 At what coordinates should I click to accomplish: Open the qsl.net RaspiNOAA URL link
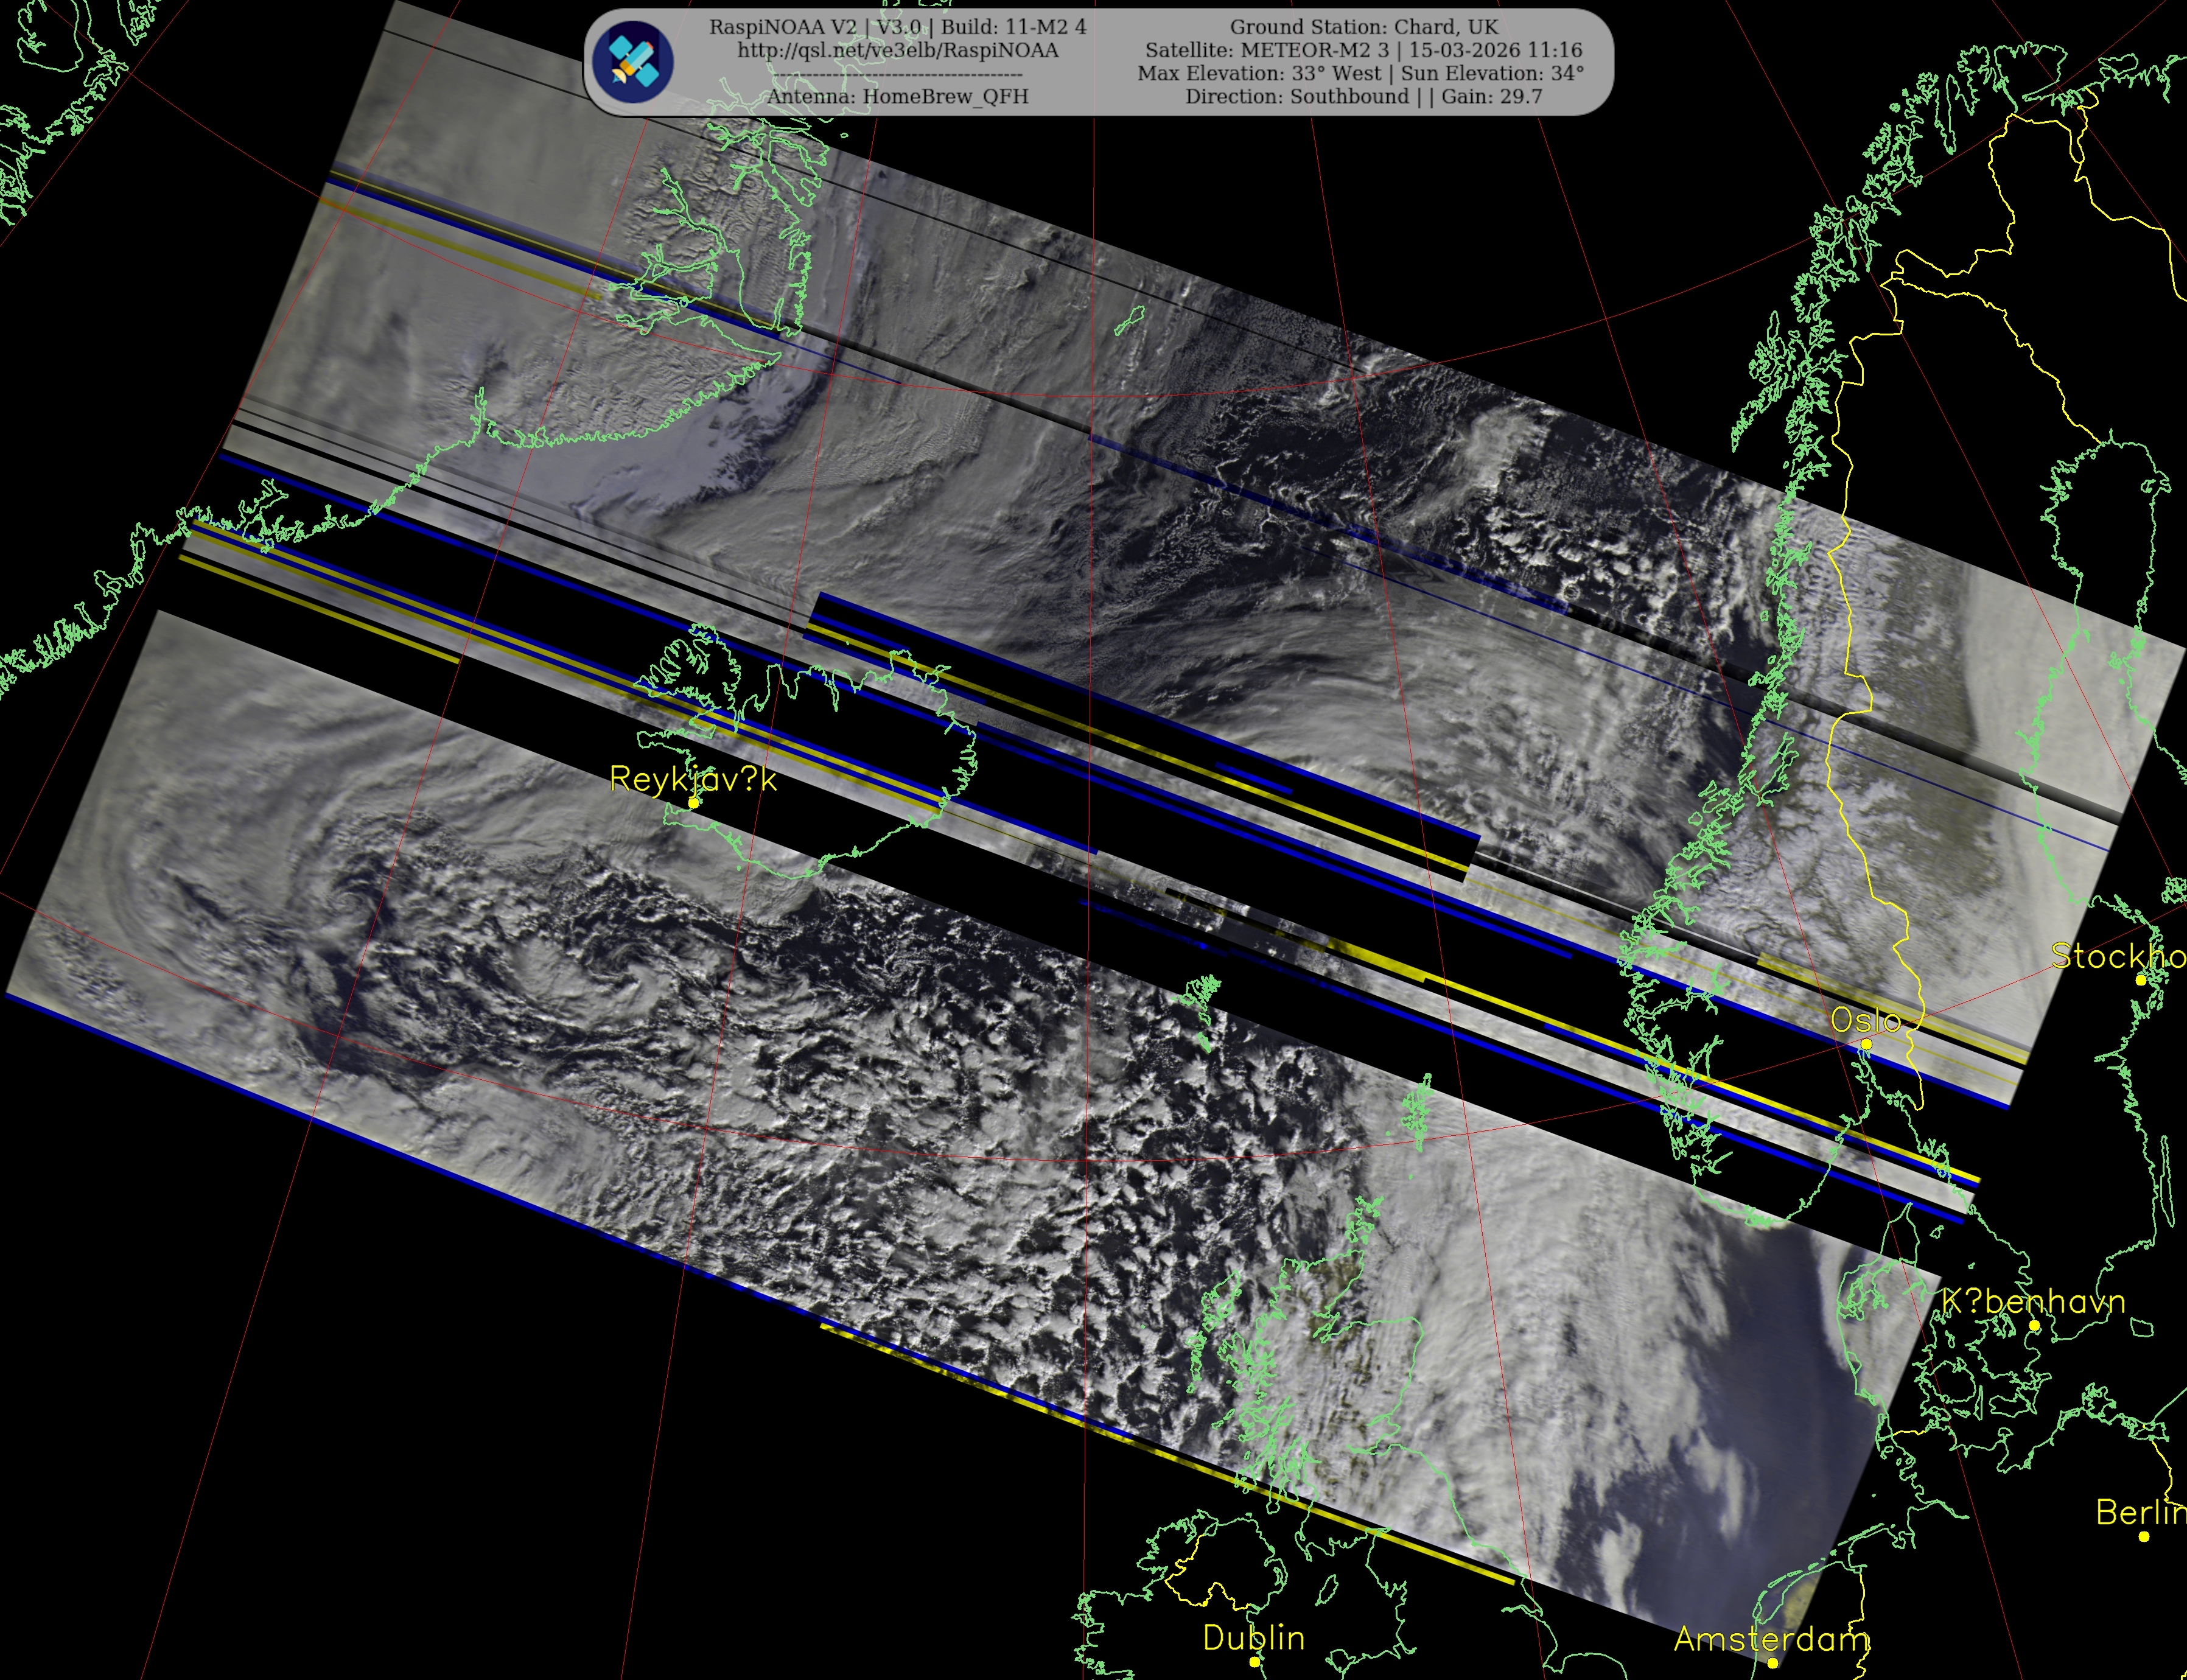coord(897,50)
